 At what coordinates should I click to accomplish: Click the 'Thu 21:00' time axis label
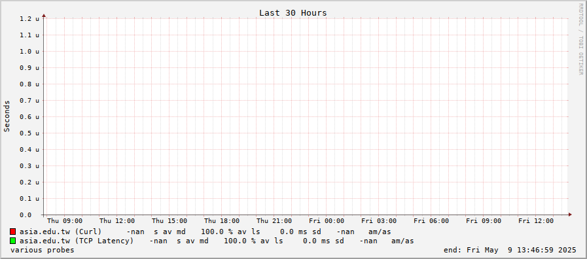(274, 221)
